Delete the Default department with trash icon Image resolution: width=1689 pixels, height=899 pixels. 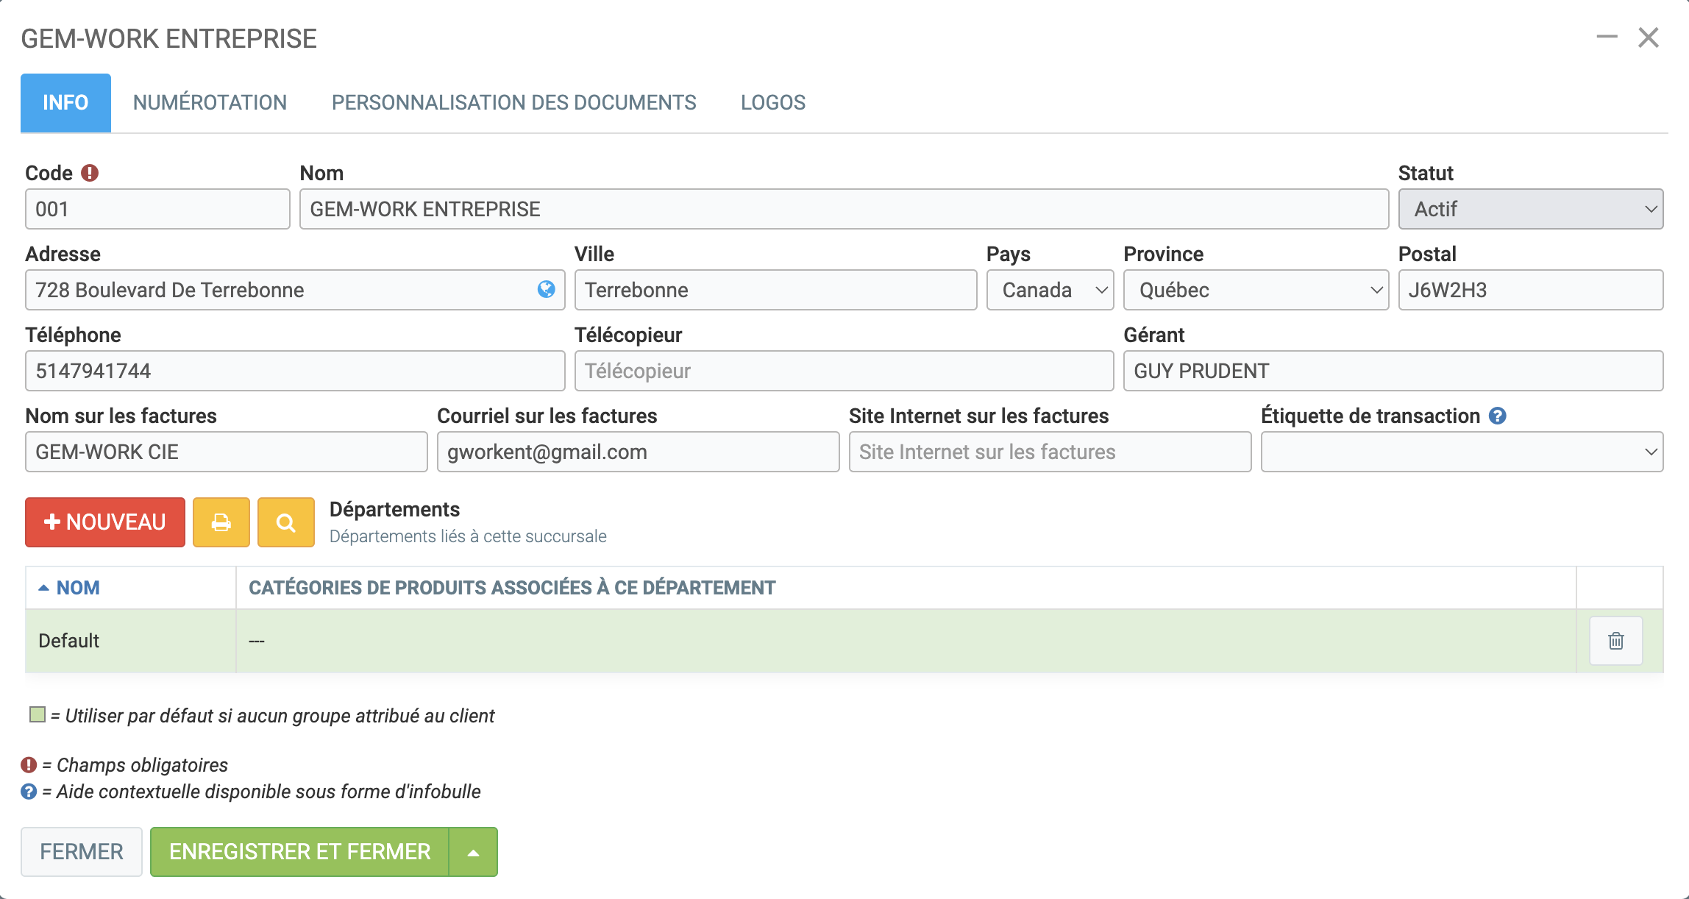pyautogui.click(x=1615, y=641)
